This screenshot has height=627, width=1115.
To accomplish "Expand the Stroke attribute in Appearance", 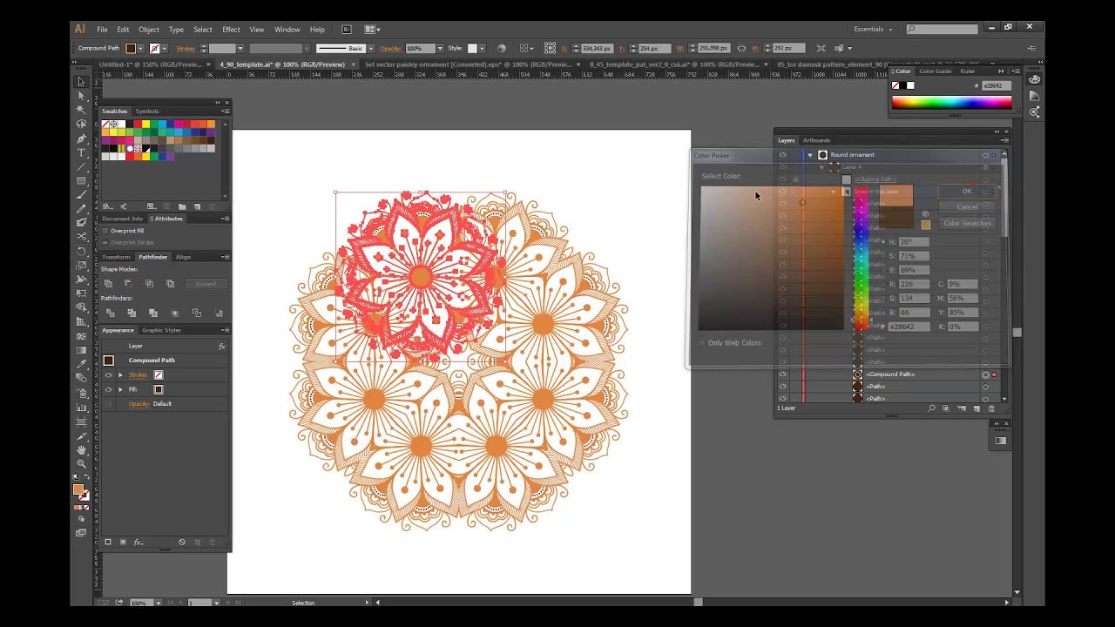I will (x=120, y=375).
